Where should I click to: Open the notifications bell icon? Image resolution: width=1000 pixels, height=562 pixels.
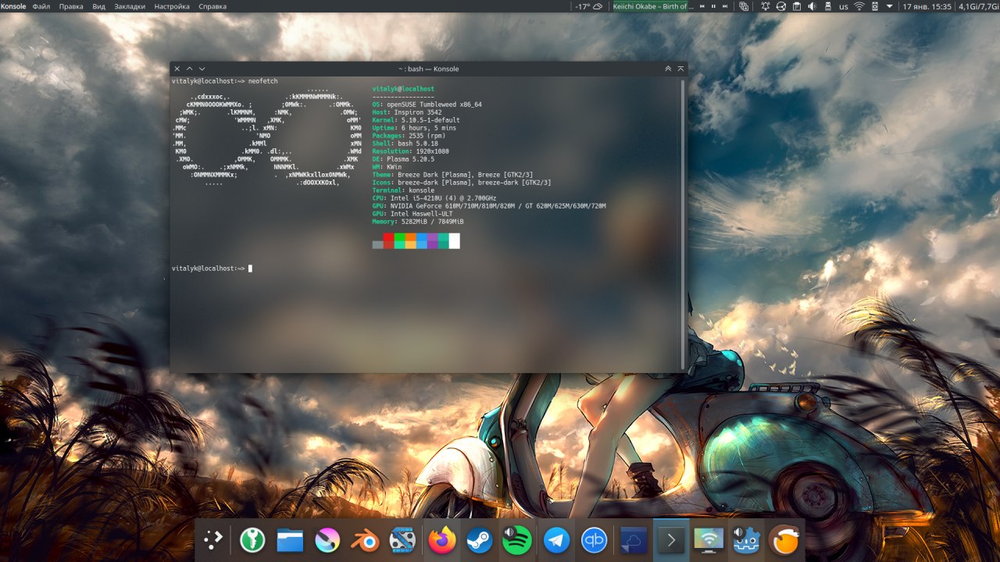point(766,6)
